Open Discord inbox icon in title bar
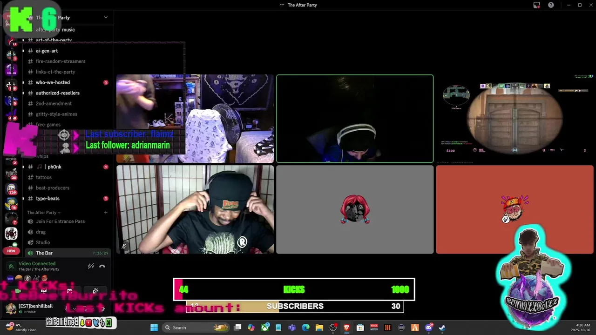Screen dimensions: 596x335 click(536, 5)
